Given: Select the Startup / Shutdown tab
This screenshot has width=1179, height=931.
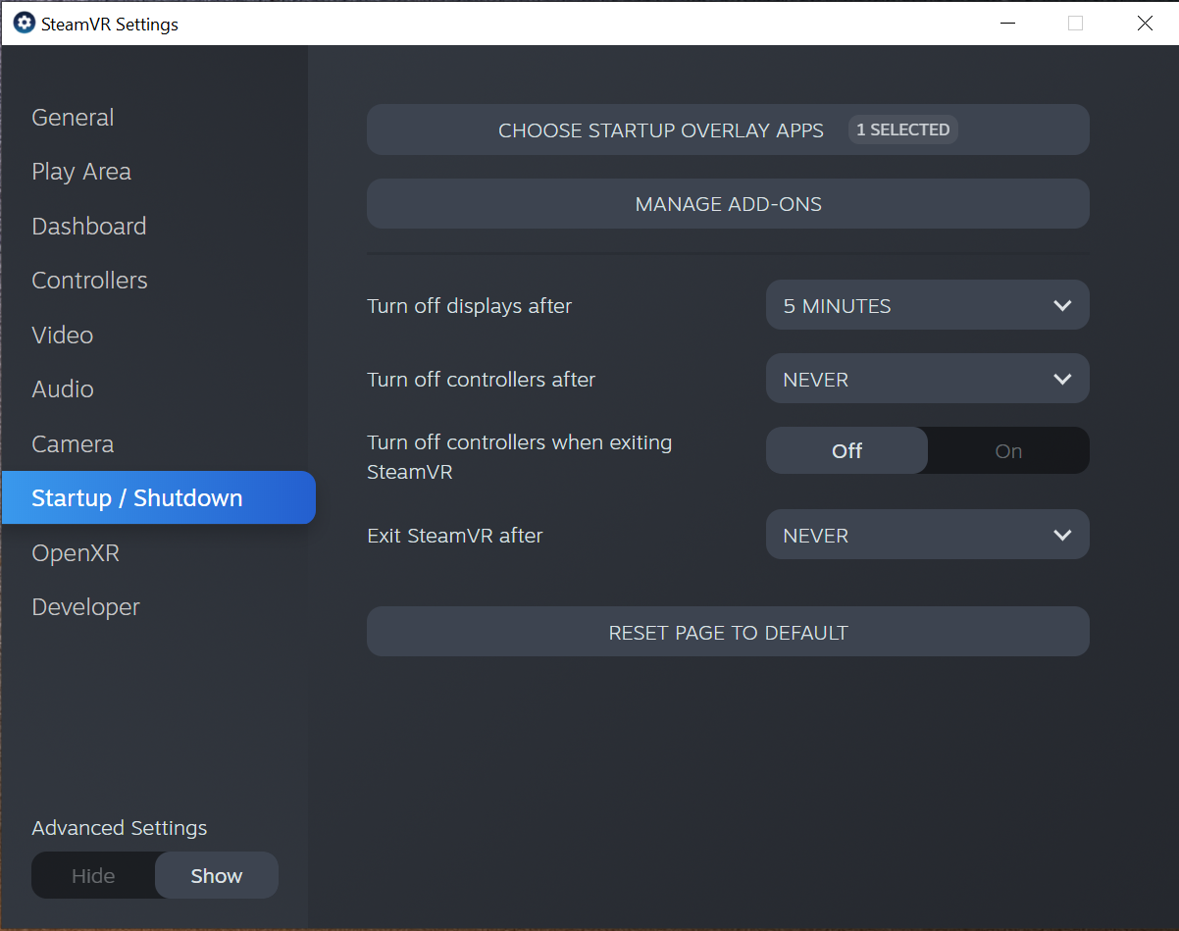Looking at the screenshot, I should point(158,497).
